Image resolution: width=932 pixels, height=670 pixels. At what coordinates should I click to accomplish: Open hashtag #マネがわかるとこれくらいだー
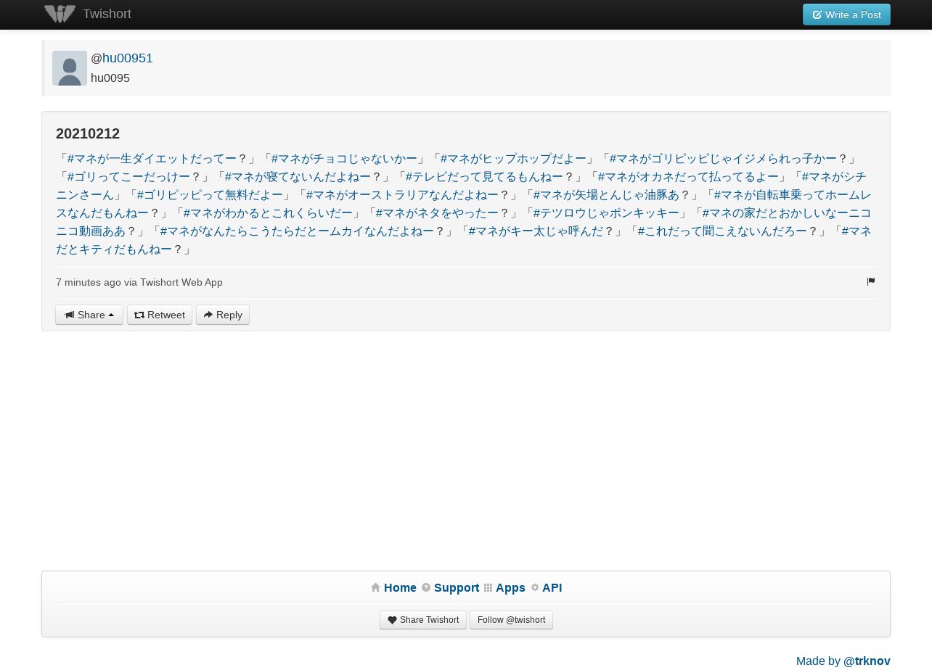pos(268,213)
